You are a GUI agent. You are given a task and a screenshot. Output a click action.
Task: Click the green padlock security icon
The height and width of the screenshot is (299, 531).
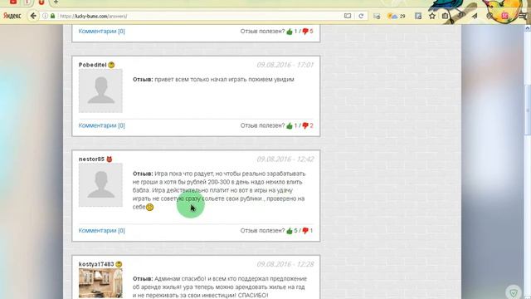52,16
